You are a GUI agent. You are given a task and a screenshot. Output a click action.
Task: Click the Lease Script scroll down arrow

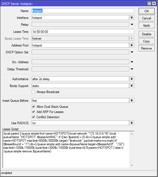[x=132, y=166]
